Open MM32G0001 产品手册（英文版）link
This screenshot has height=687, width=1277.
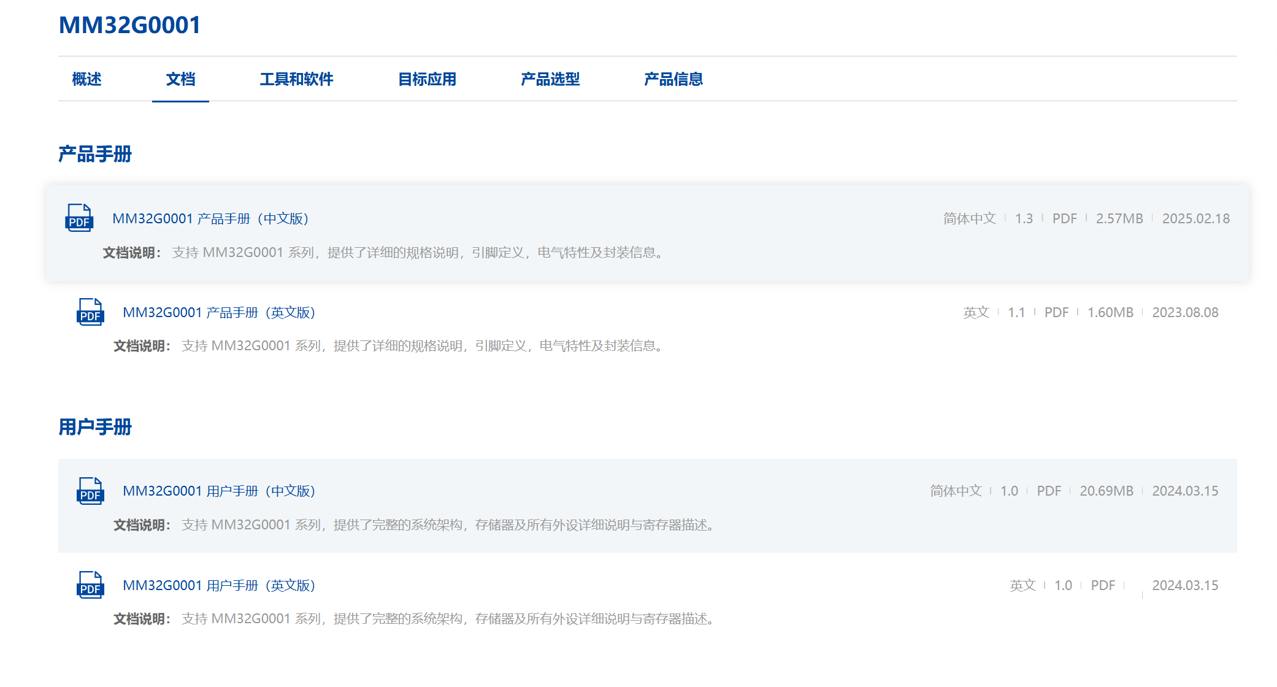click(x=219, y=313)
